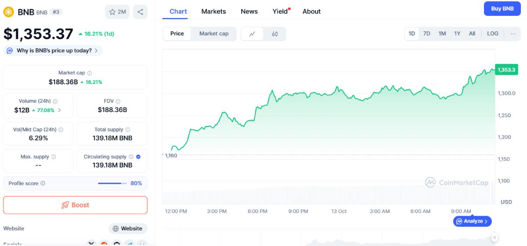527x246 pixels.
Task: Click the 1,353.3 current price tag
Action: [507, 69]
